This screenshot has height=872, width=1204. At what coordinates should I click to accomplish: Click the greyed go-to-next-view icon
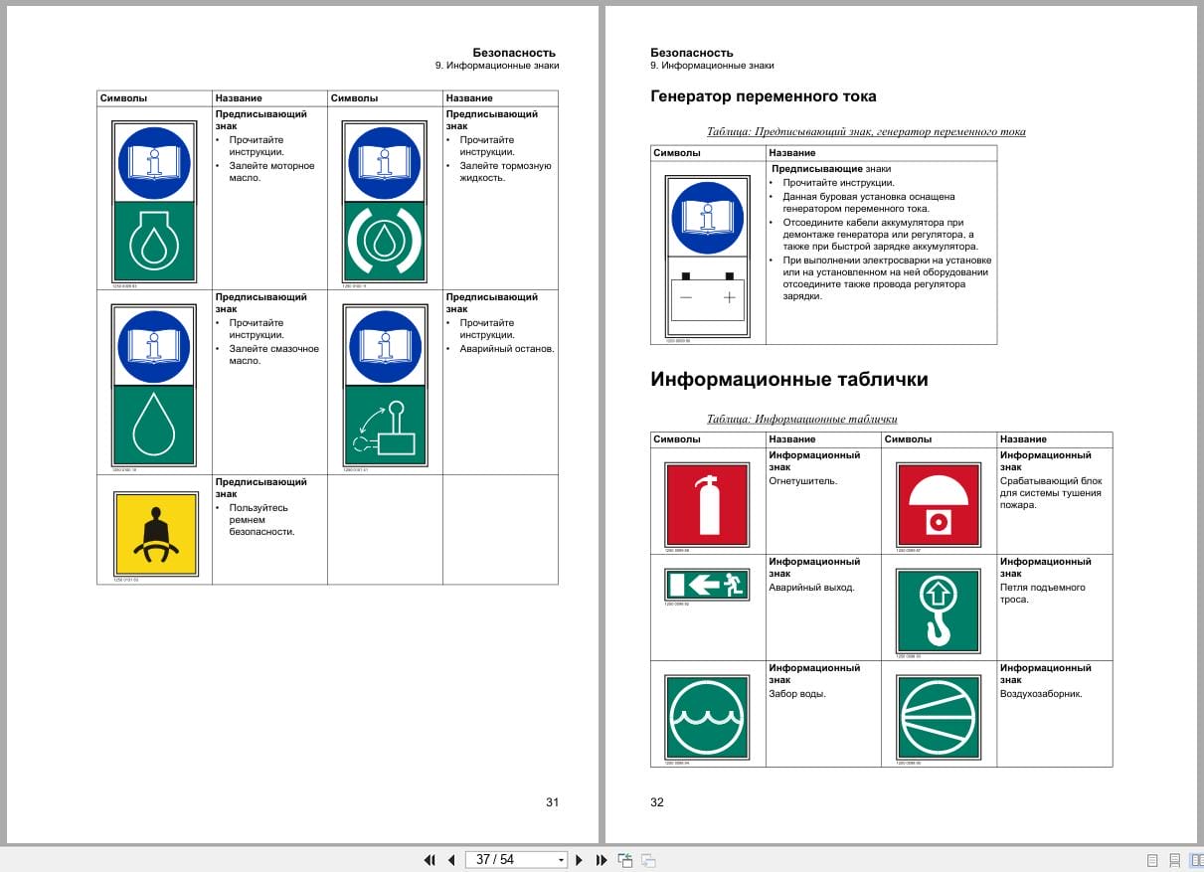pyautogui.click(x=648, y=860)
